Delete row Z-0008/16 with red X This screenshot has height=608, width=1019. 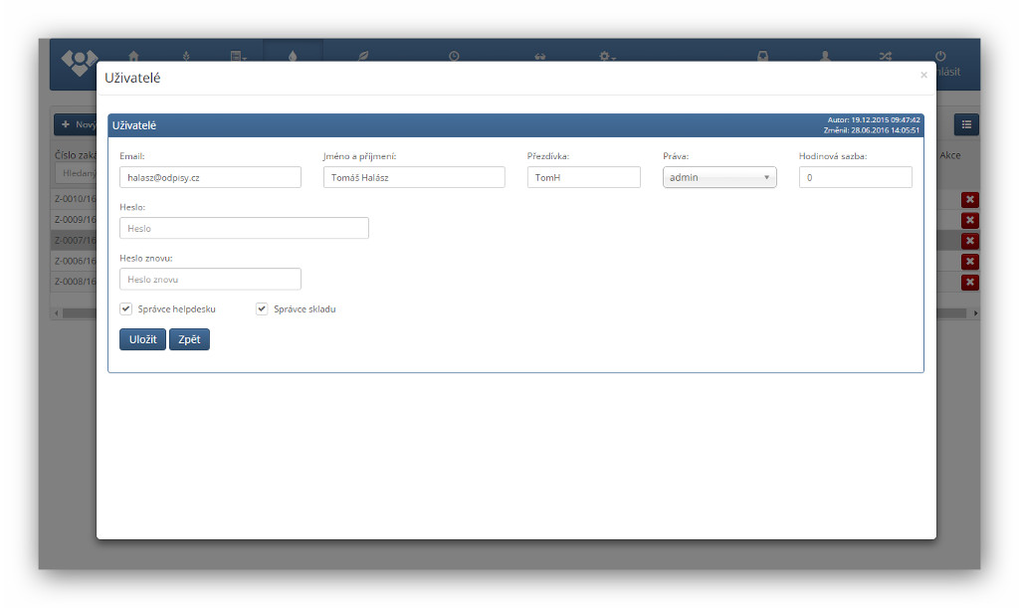point(970,282)
